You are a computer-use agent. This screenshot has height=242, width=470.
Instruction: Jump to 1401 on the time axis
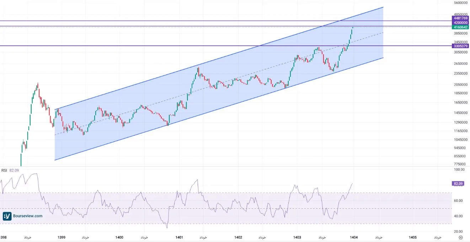(x=179, y=237)
